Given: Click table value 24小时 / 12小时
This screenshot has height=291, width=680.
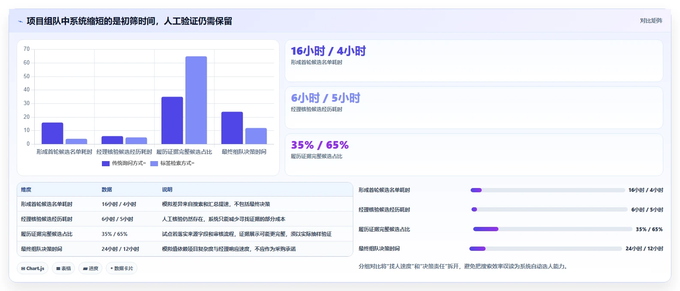Looking at the screenshot, I should click(120, 249).
